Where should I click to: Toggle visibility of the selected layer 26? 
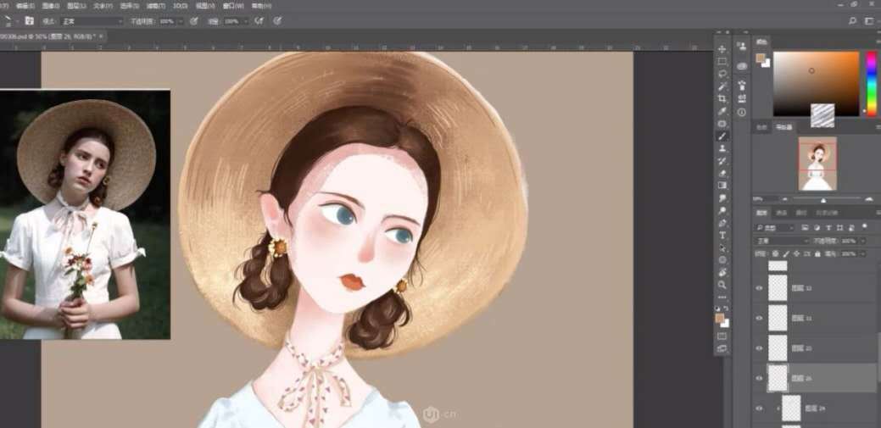click(x=759, y=378)
